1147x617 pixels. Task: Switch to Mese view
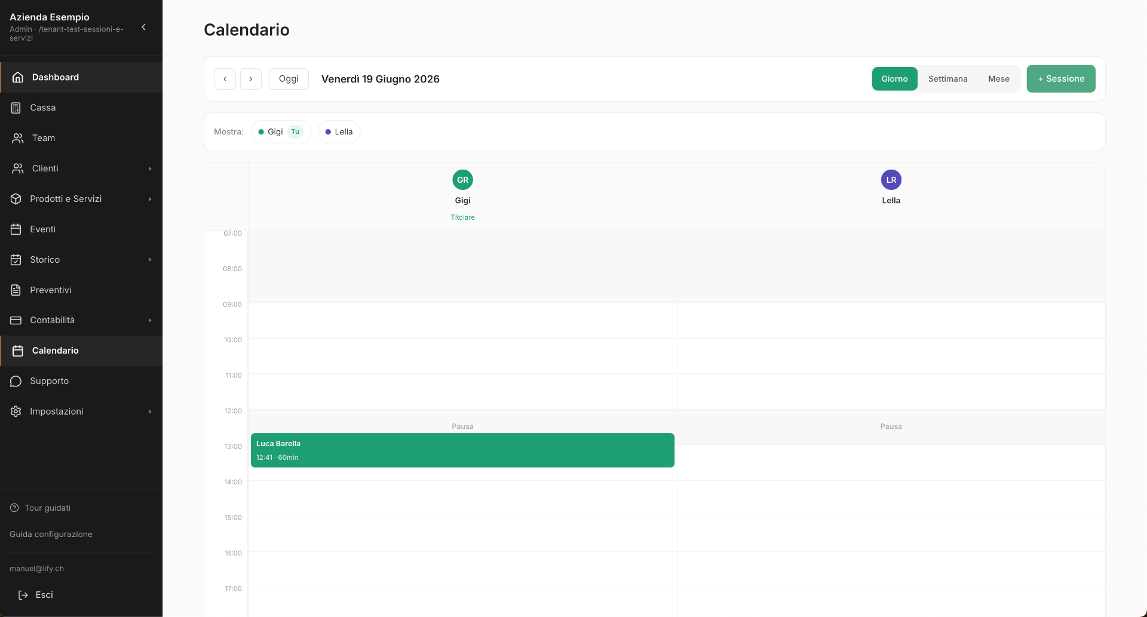[999, 79]
